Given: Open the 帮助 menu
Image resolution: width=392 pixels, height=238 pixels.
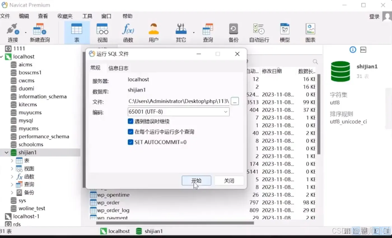Looking at the screenshot, I should tap(127, 16).
